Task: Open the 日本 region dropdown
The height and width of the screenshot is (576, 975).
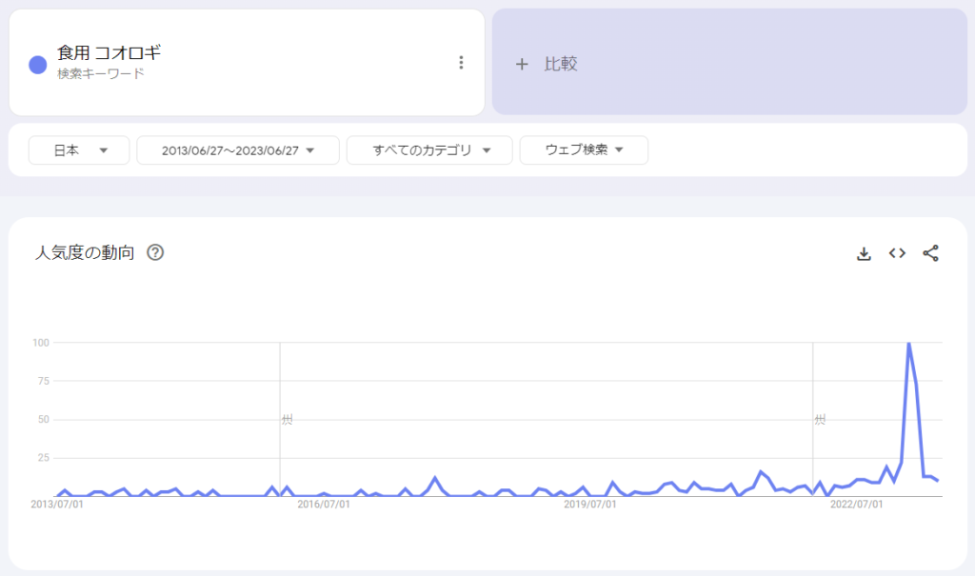Action: [x=79, y=150]
